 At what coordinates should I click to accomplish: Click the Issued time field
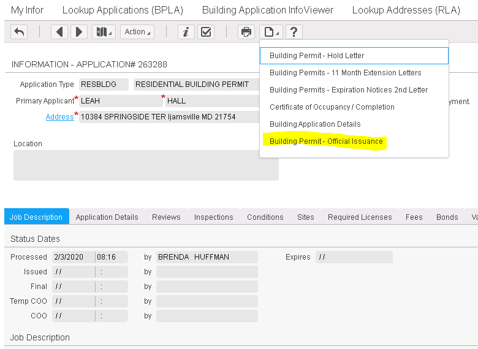(112, 272)
